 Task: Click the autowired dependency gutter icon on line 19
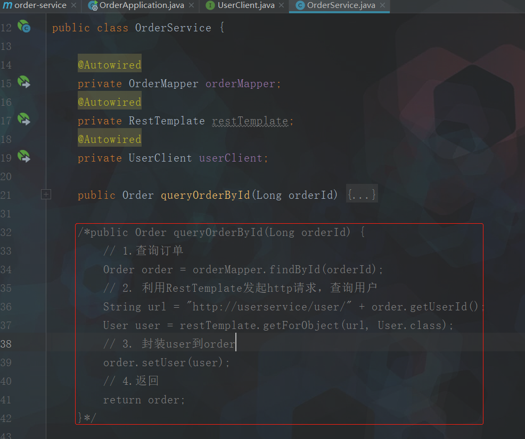24,157
